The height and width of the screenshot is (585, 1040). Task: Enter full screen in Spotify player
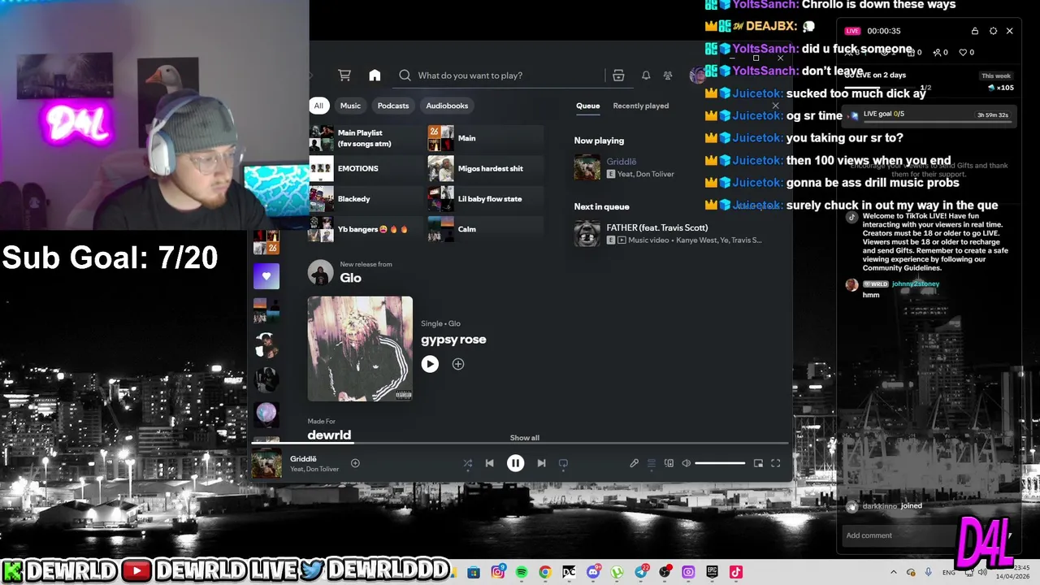775,463
